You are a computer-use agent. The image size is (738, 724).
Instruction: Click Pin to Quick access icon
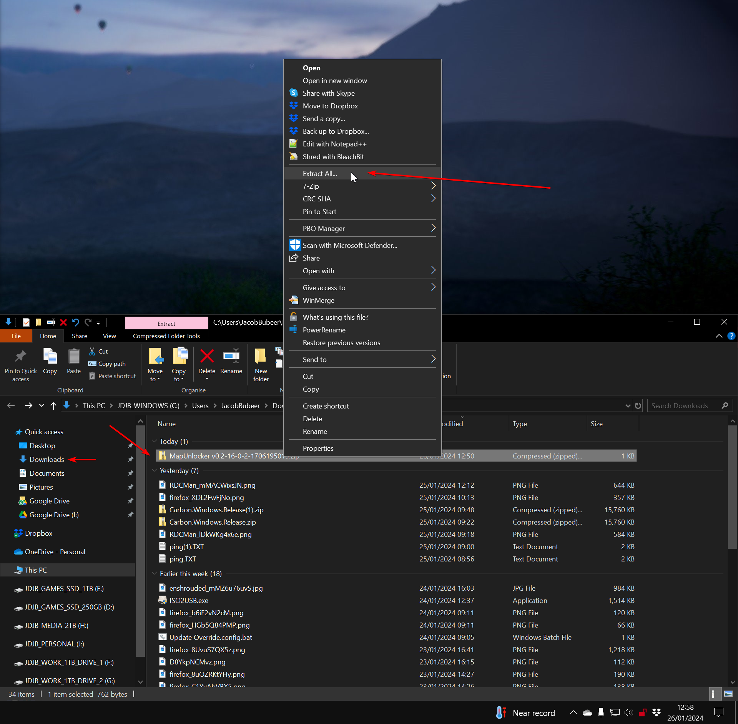tap(21, 357)
